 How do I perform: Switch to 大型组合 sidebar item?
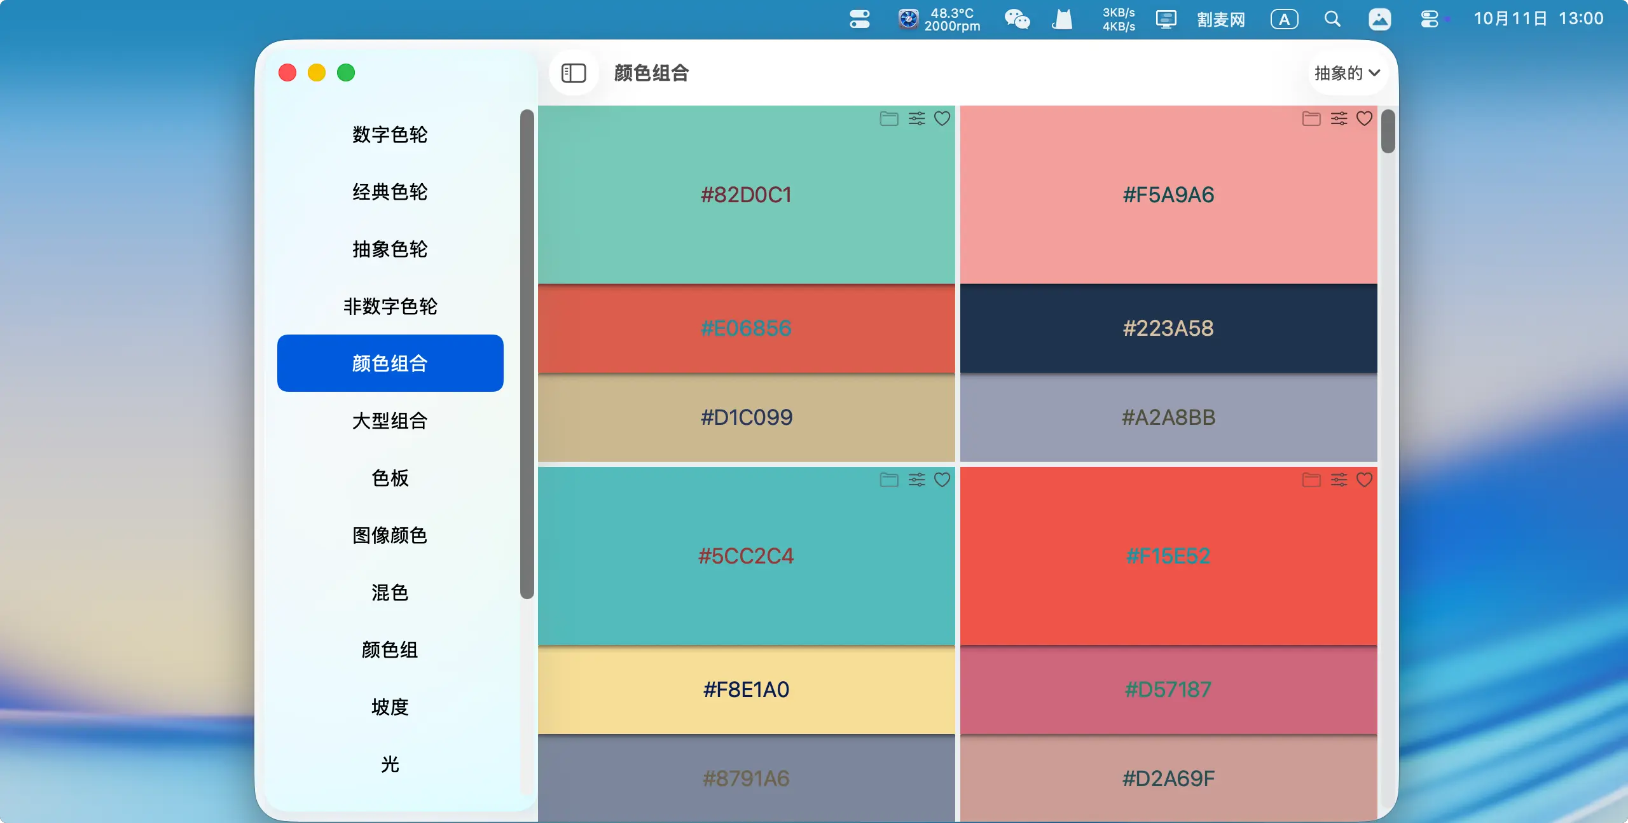click(x=390, y=421)
